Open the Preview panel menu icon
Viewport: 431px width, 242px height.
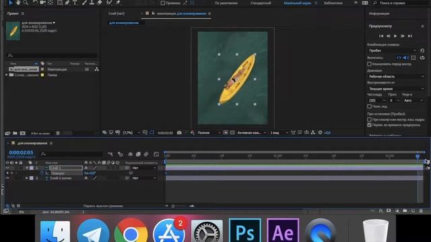[422, 26]
